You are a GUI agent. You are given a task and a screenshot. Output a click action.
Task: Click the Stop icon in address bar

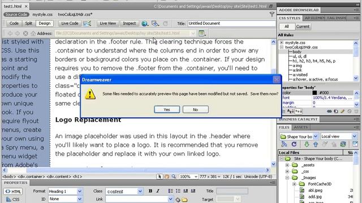25,33
